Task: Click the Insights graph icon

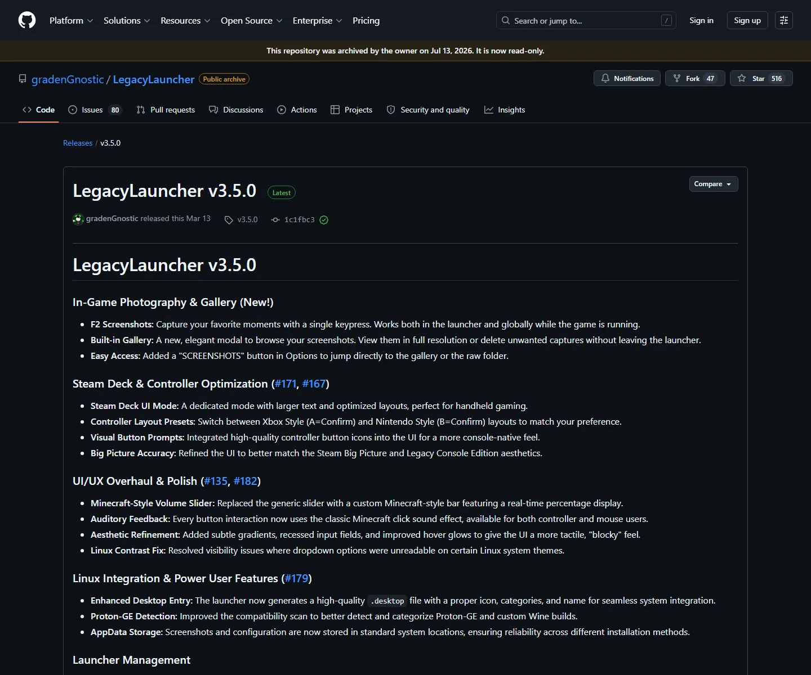Action: click(x=489, y=110)
